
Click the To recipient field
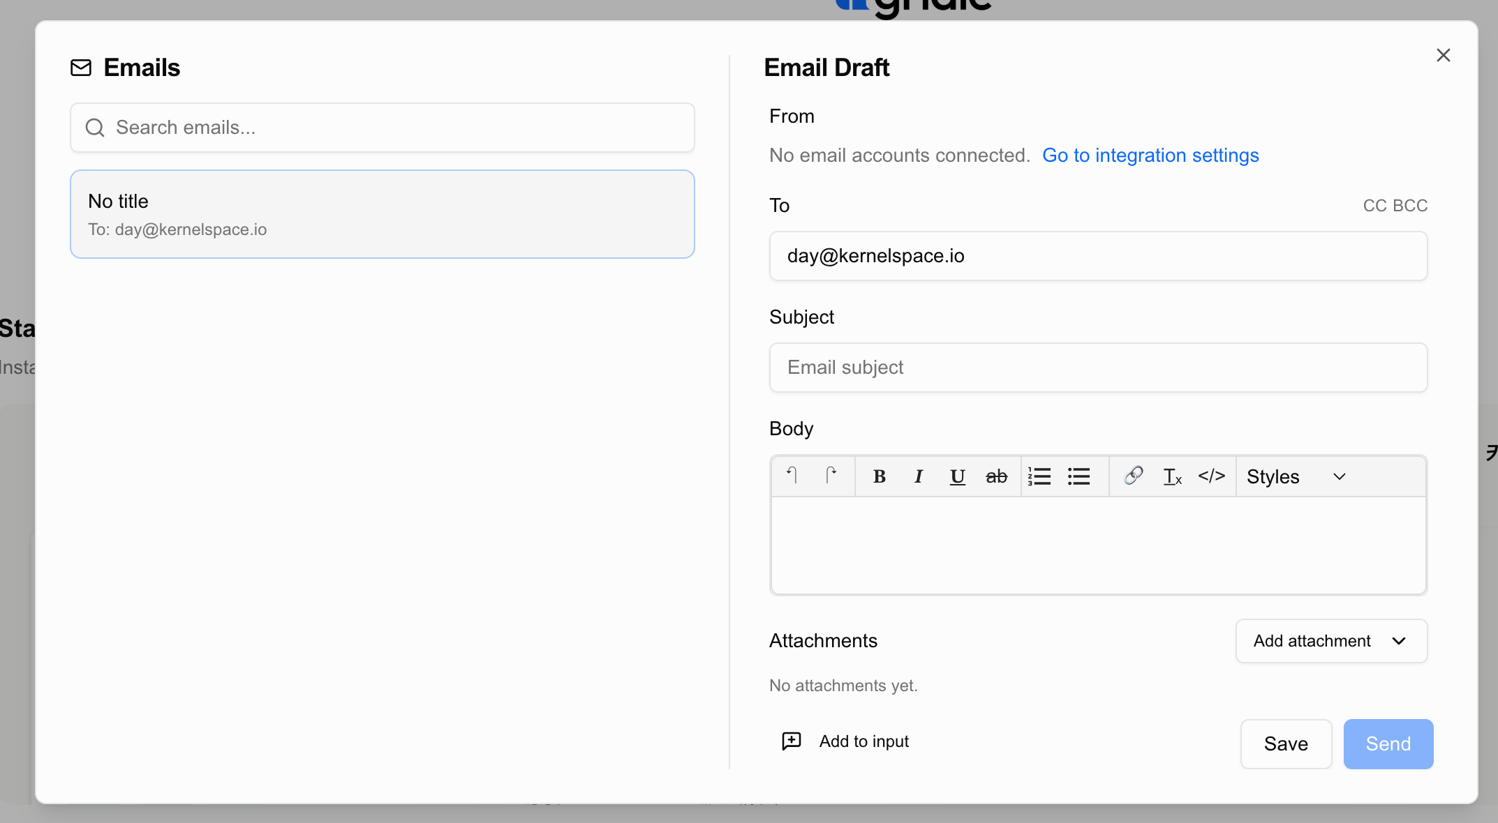click(1098, 256)
